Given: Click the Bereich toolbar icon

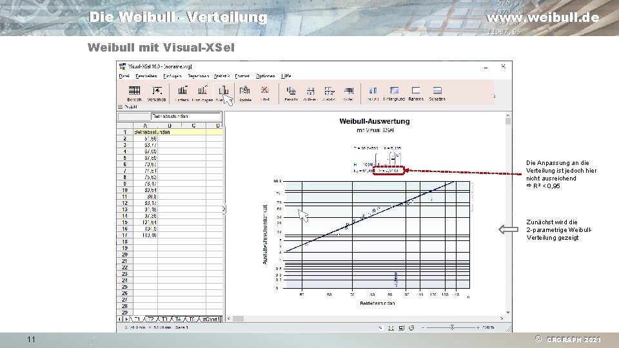Looking at the screenshot, I should pos(134,91).
